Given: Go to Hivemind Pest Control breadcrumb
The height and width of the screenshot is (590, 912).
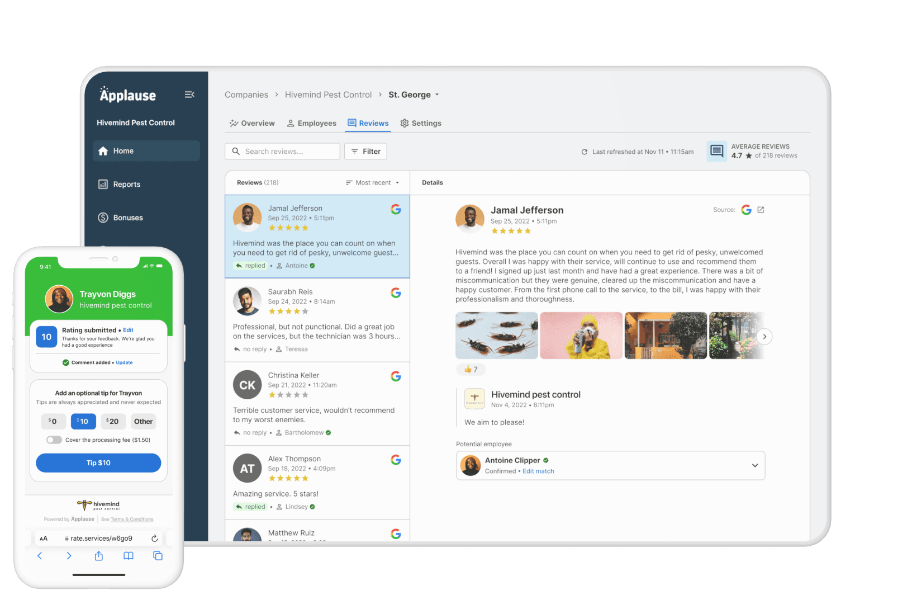Looking at the screenshot, I should point(328,95).
